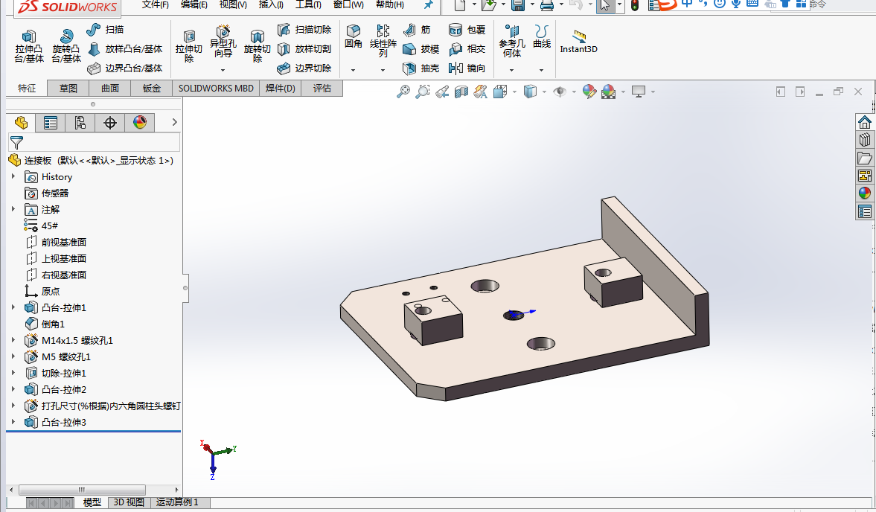Switch to the 钣金 sheet metal tab
The image size is (876, 512).
151,89
